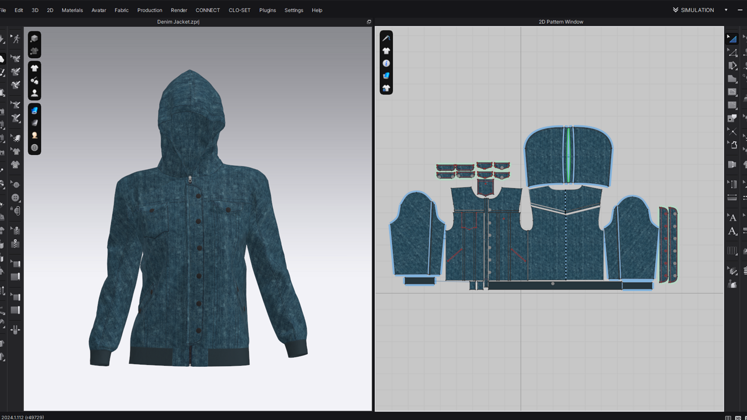
Task: Open the Edit menu
Action: coord(19,10)
